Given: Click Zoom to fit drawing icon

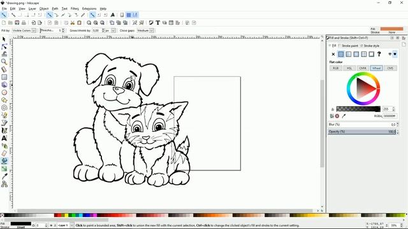Looking at the screenshot, I should click(x=96, y=23).
